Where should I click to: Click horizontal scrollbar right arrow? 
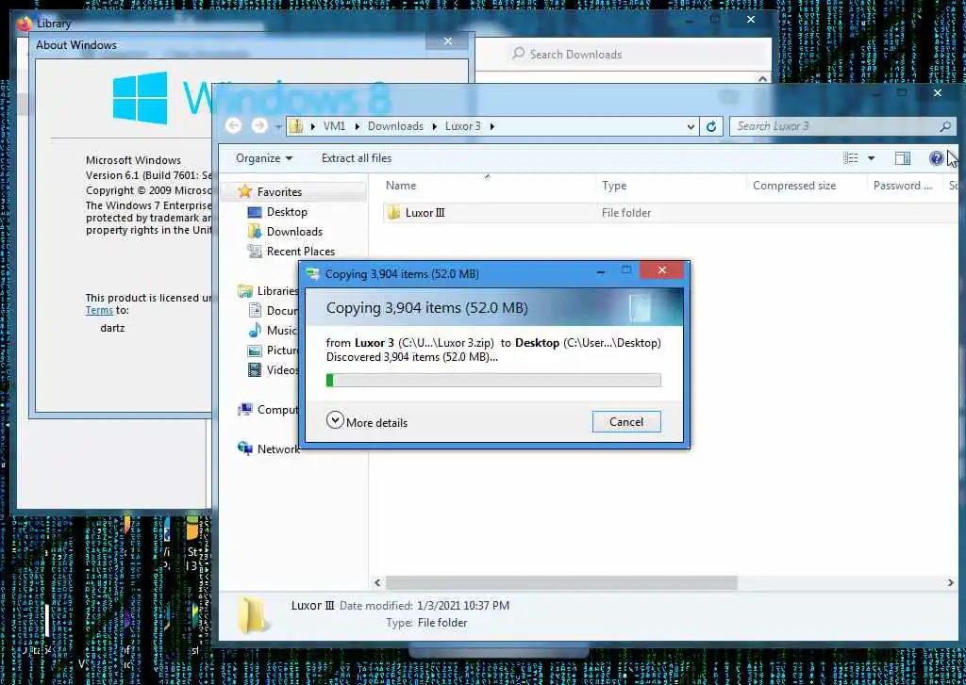(950, 583)
